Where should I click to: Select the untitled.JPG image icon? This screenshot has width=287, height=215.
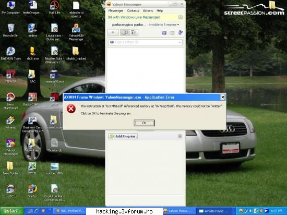click(x=54, y=169)
